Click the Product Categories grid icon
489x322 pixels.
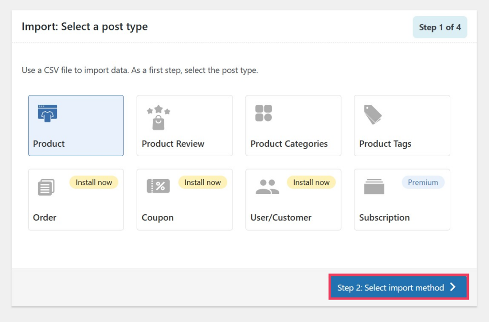coord(263,113)
